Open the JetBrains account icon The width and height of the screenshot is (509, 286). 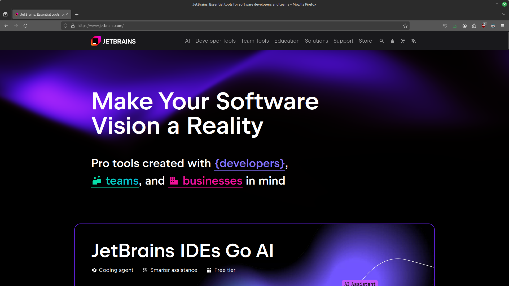coord(392,41)
